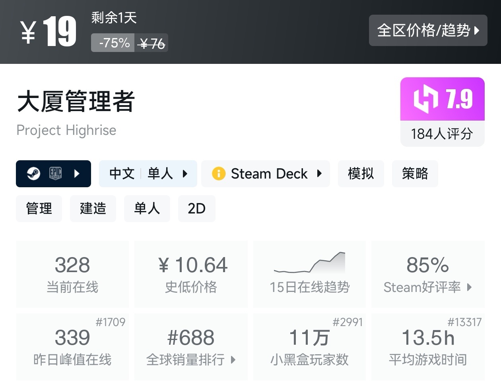Screen dimensions: 501x384
Task: Tap the 2D tag
Action: (196, 209)
